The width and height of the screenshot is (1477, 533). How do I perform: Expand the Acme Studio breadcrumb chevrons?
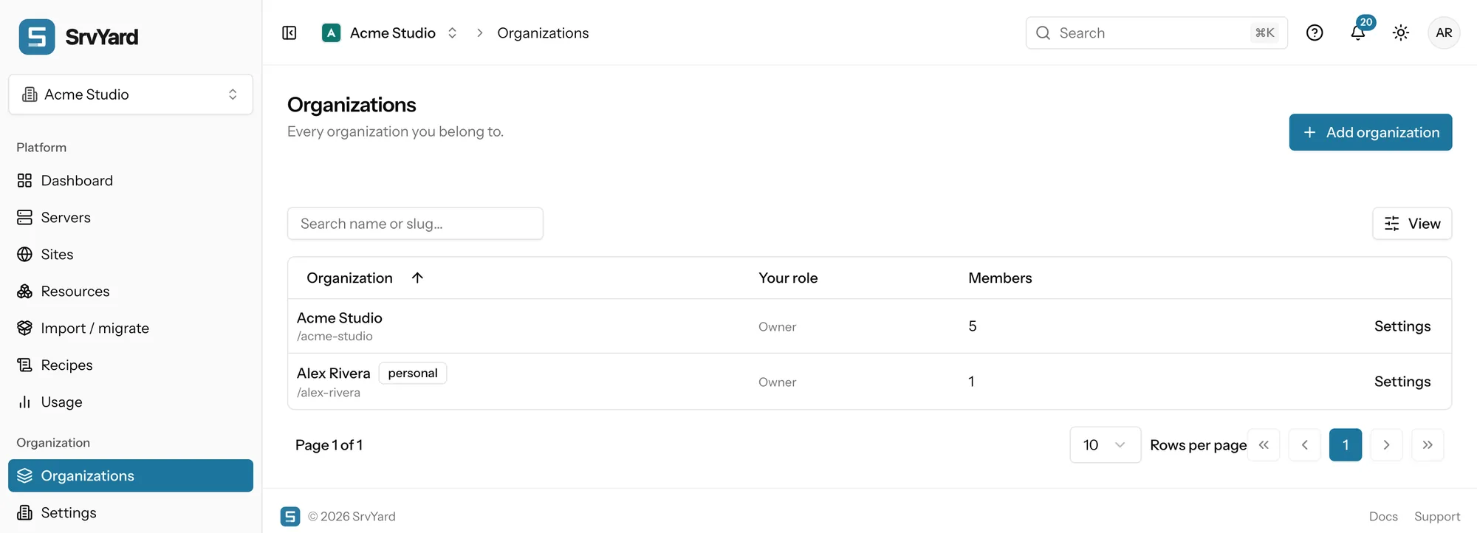point(452,32)
